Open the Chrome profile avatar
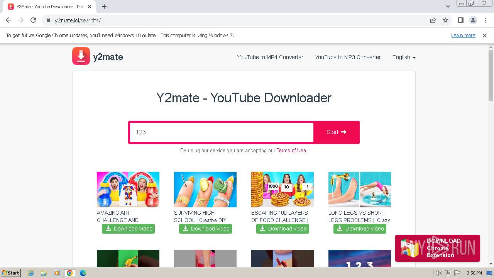The width and height of the screenshot is (494, 278). point(473,20)
